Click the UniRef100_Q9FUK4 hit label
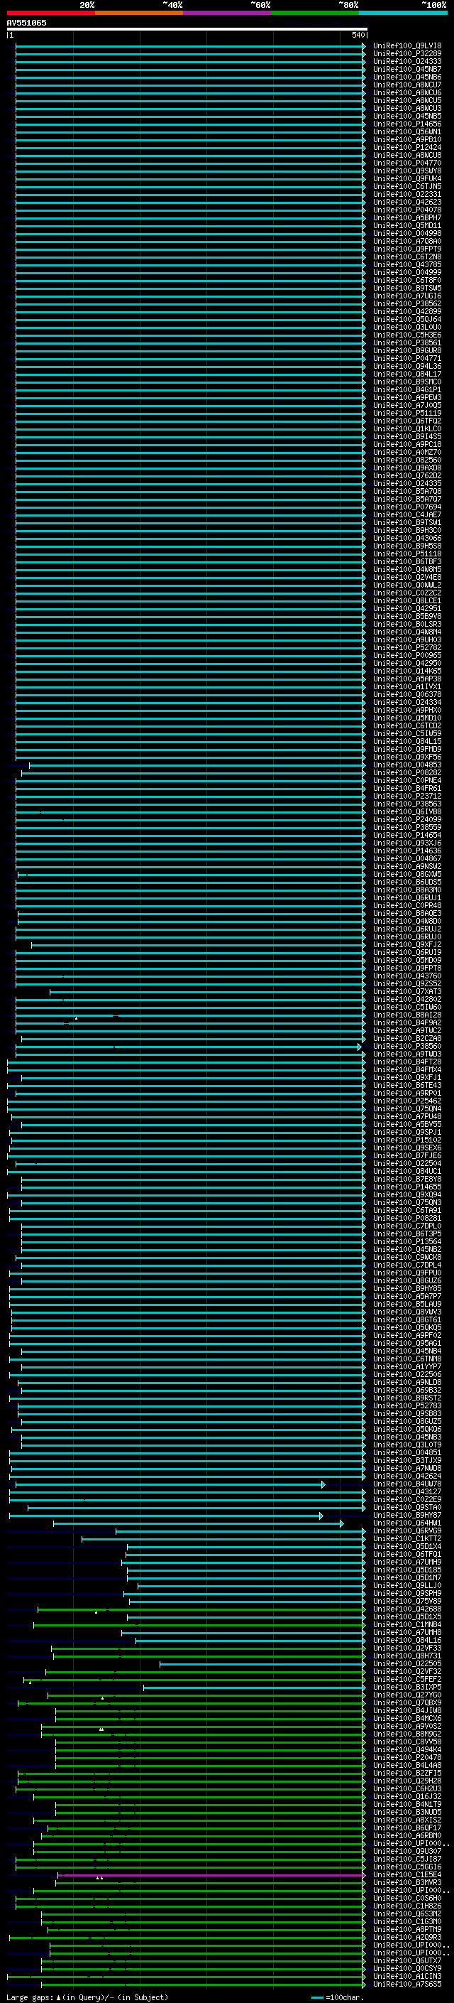This screenshot has width=454, height=2003. 407,179
